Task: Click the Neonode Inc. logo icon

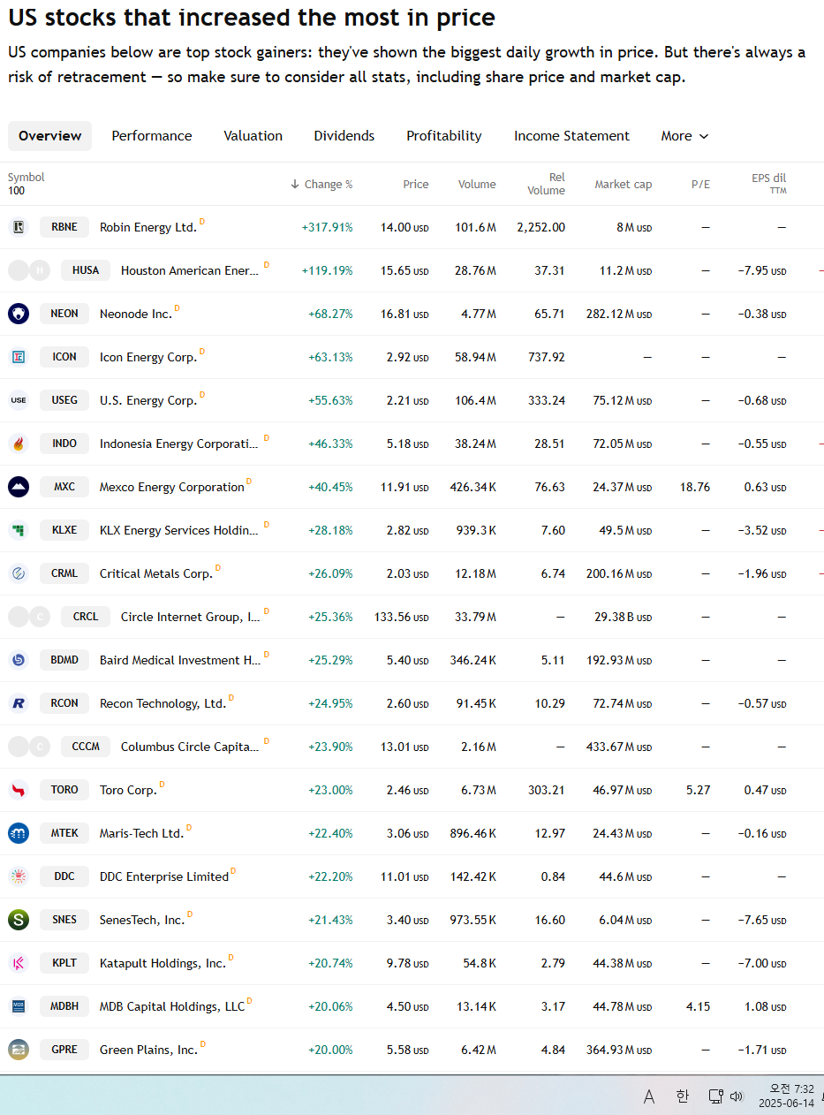Action: (19, 314)
